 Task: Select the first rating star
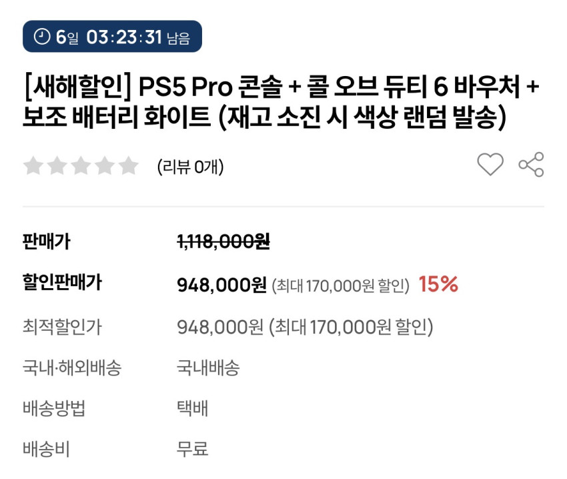coord(33,165)
